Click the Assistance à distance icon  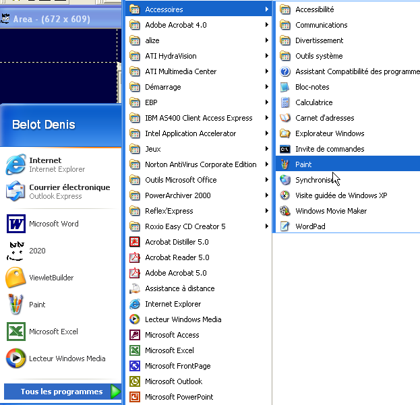[135, 288]
